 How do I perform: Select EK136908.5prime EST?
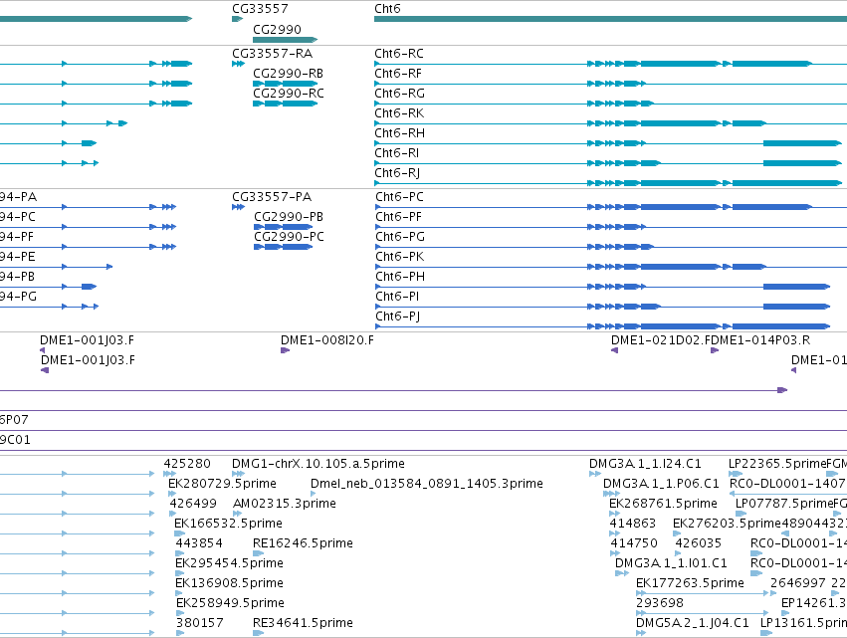[x=229, y=583]
